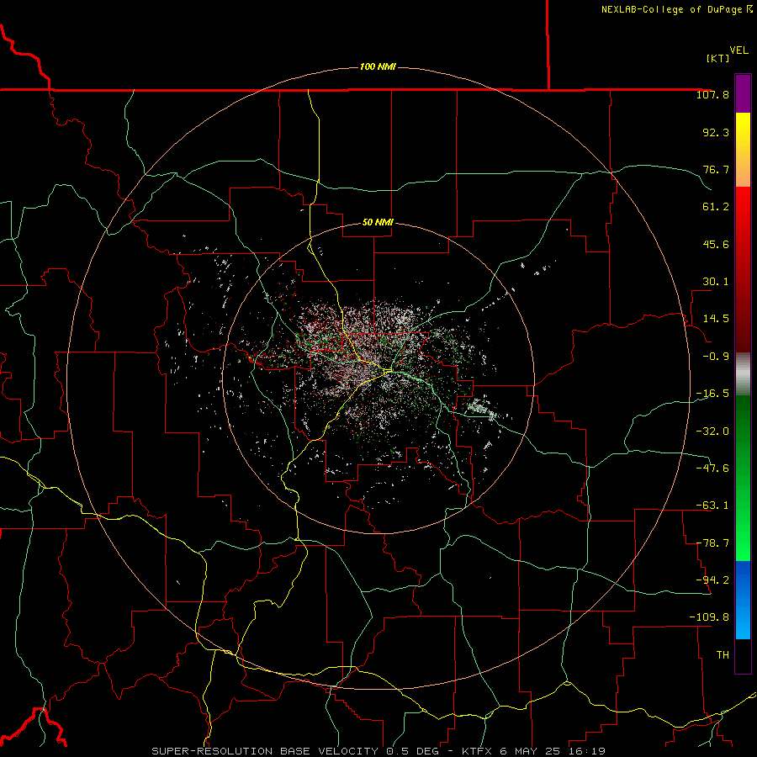Click the -47.6 velocity scale value

712,468
